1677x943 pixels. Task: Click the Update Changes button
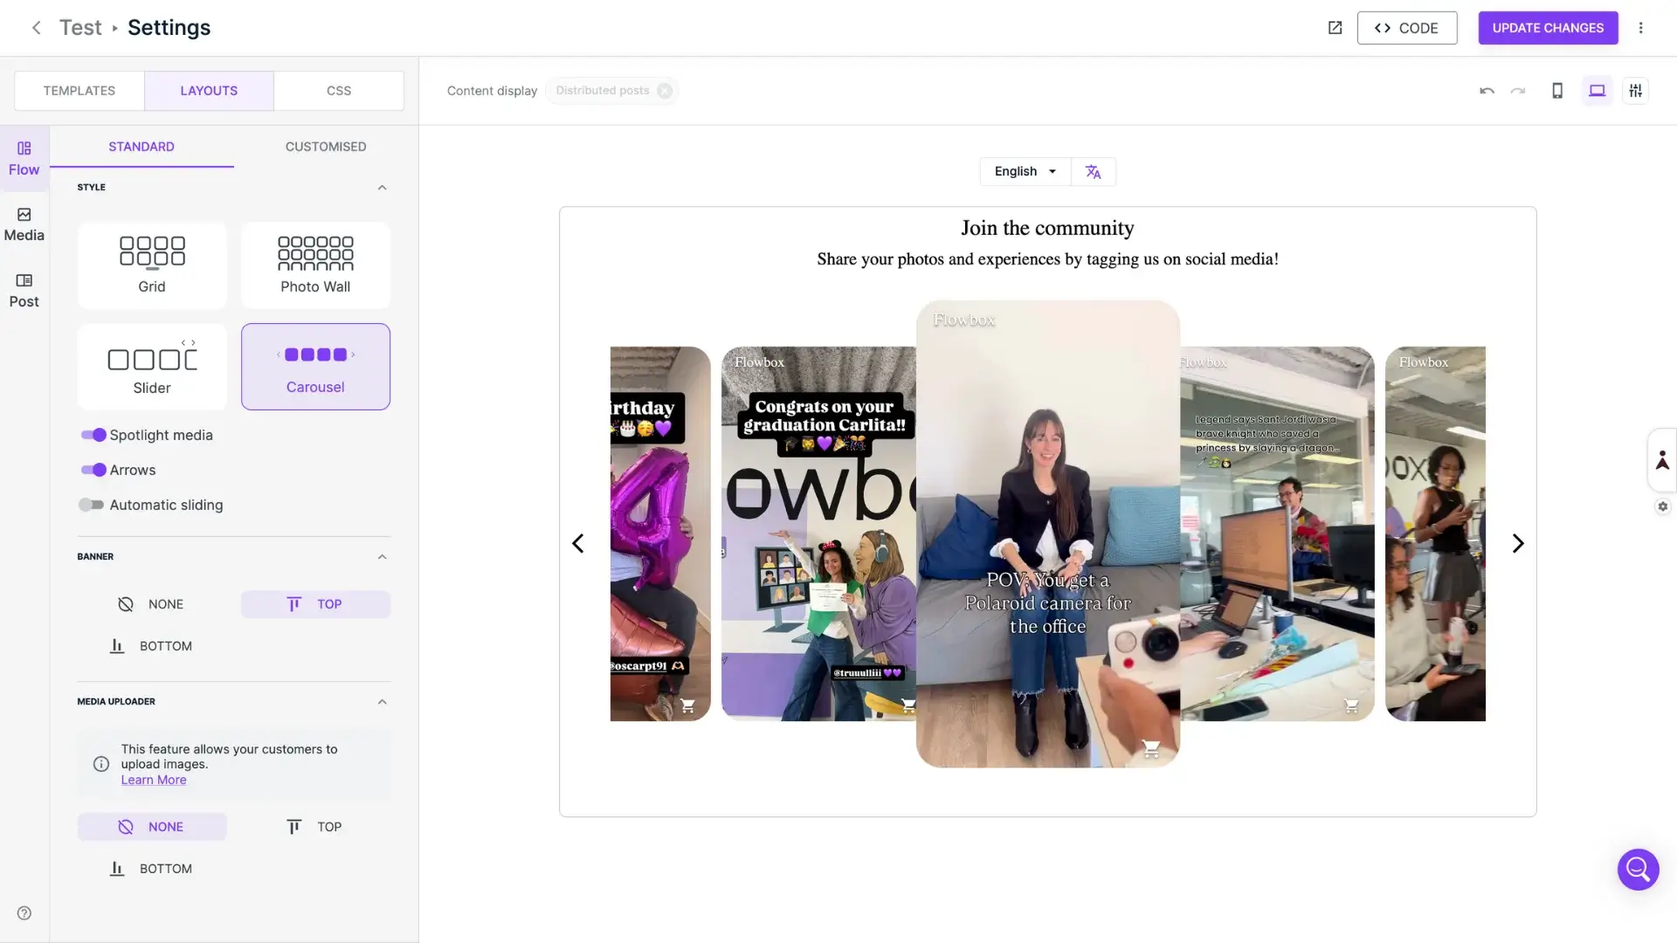coord(1547,28)
